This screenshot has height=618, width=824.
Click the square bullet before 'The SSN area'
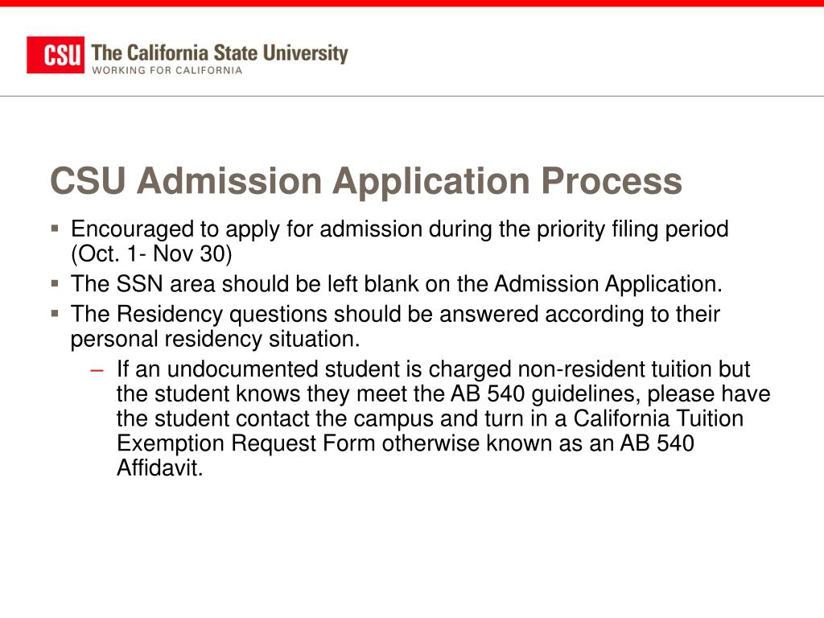(56, 283)
